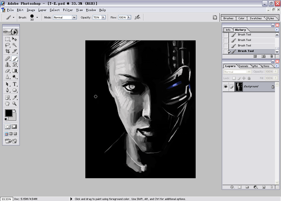
Task: Select the Notes tool
Action: click(x=7, y=97)
